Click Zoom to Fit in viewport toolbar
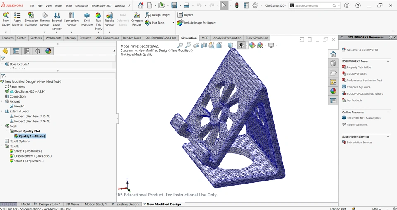Image resolution: width=397 pixels, height=210 pixels. tap(180, 45)
